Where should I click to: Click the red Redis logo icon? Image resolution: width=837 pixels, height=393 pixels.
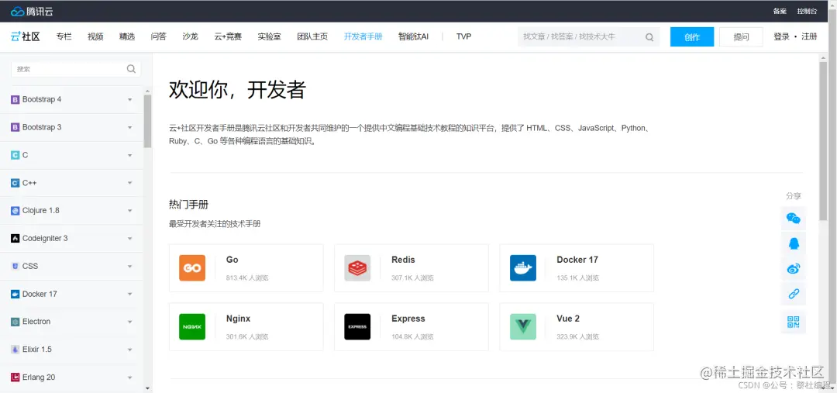357,268
